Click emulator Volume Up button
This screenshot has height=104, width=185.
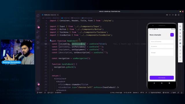[x=180, y=30]
